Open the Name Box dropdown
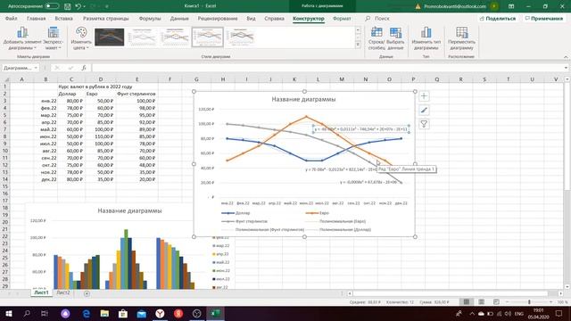The image size is (571, 321). coord(36,68)
